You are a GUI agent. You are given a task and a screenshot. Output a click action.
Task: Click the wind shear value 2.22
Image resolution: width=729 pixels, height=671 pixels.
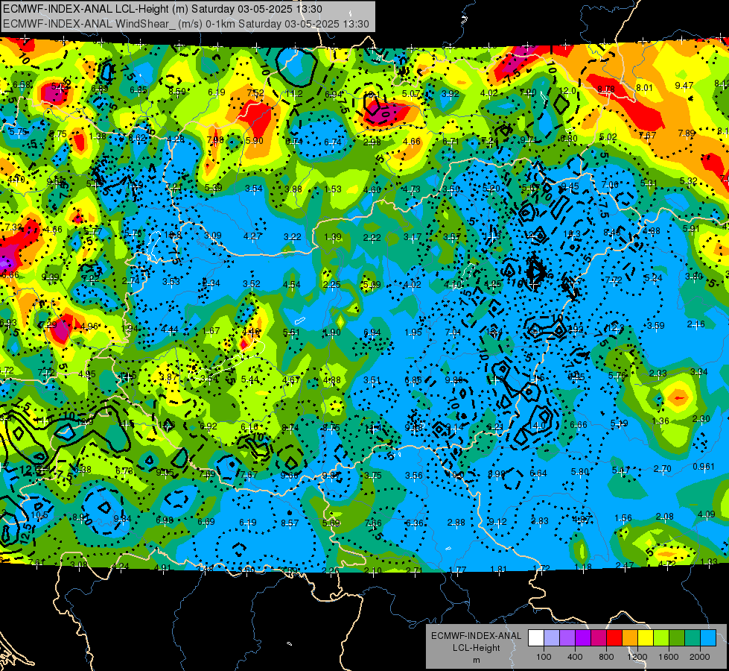tap(372, 238)
